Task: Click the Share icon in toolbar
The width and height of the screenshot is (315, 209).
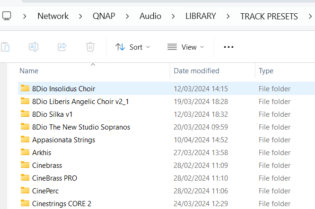Action: point(62,47)
